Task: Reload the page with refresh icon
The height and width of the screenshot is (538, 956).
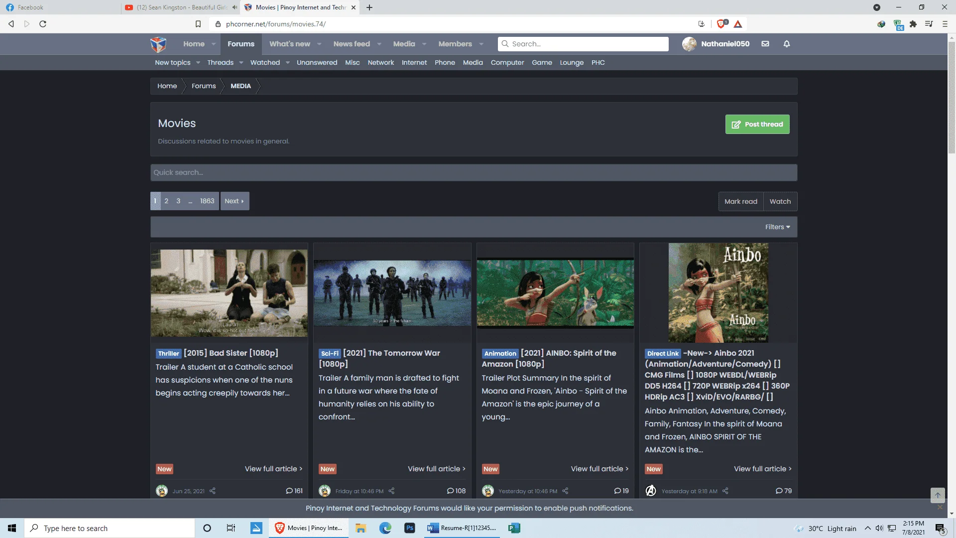Action: click(43, 24)
